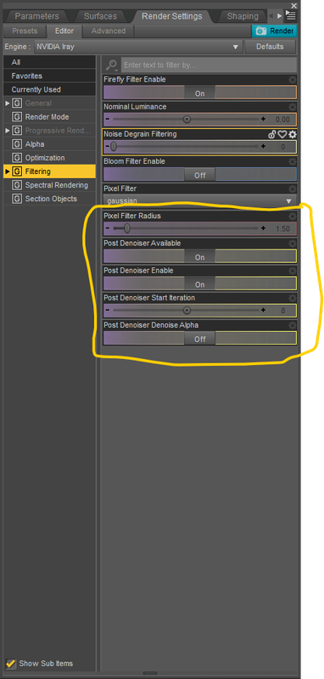This screenshot has height=679, width=324.
Task: Open gear menu for Post Denoiser Enable
Action: [293, 271]
